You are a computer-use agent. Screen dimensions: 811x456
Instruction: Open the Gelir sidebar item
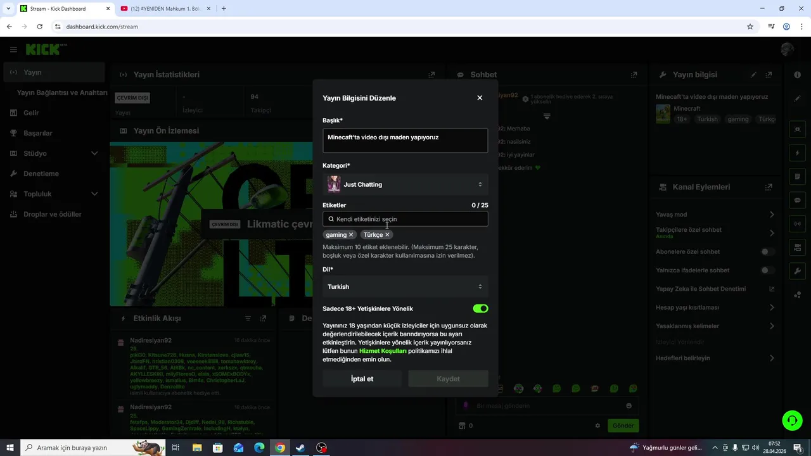[x=54, y=113]
